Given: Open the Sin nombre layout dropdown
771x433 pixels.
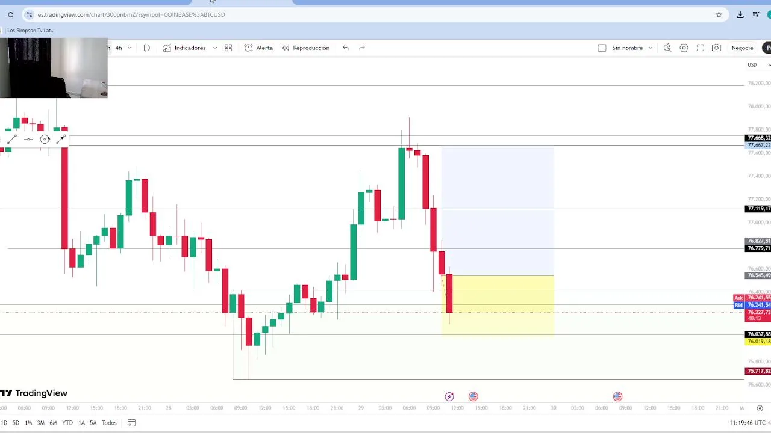Looking at the screenshot, I should click(632, 48).
